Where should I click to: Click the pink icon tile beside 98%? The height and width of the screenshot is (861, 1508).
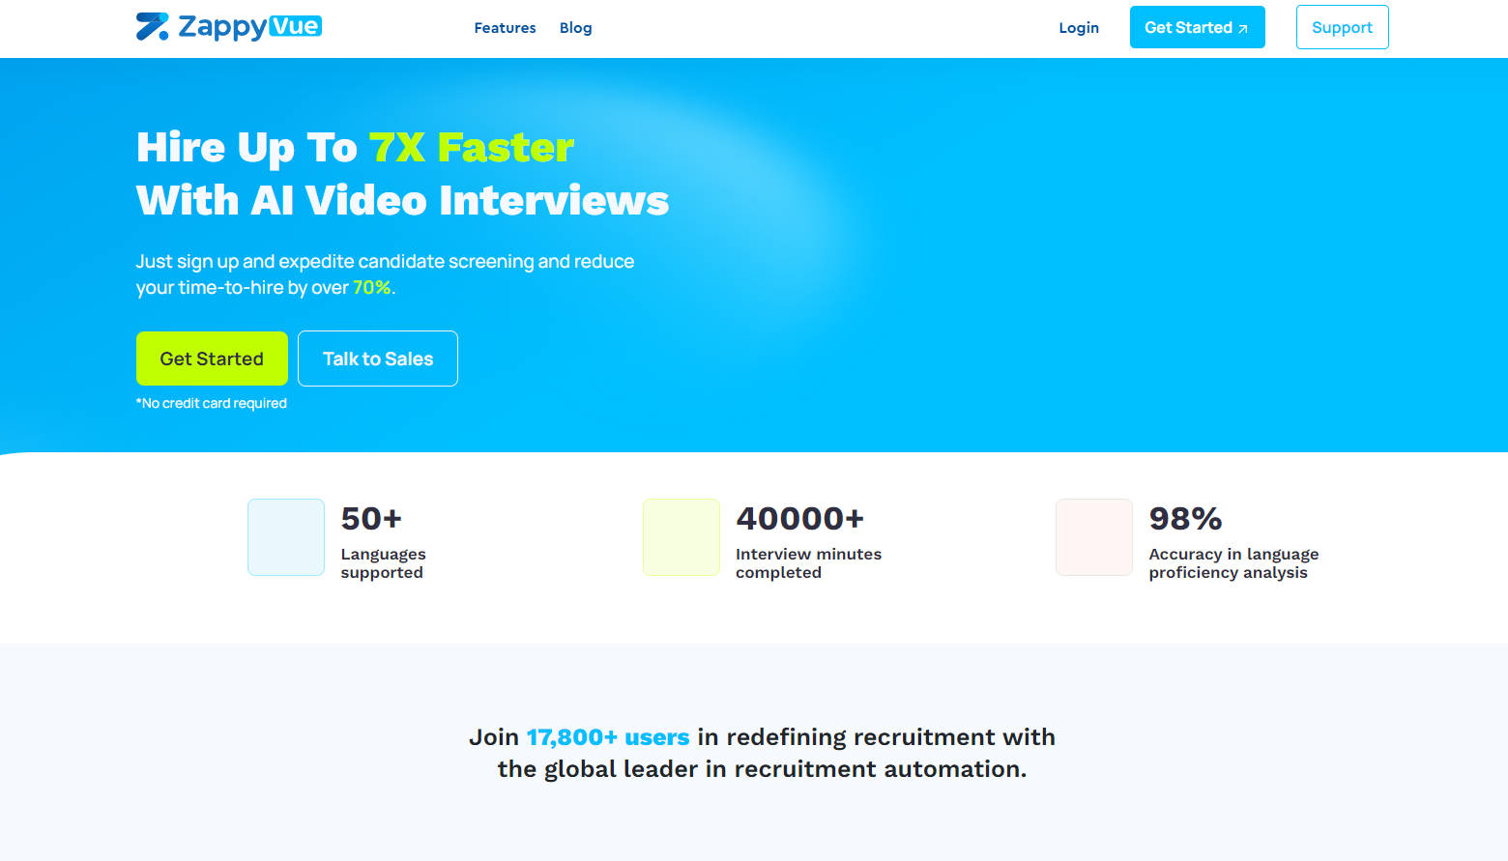pyautogui.click(x=1094, y=537)
